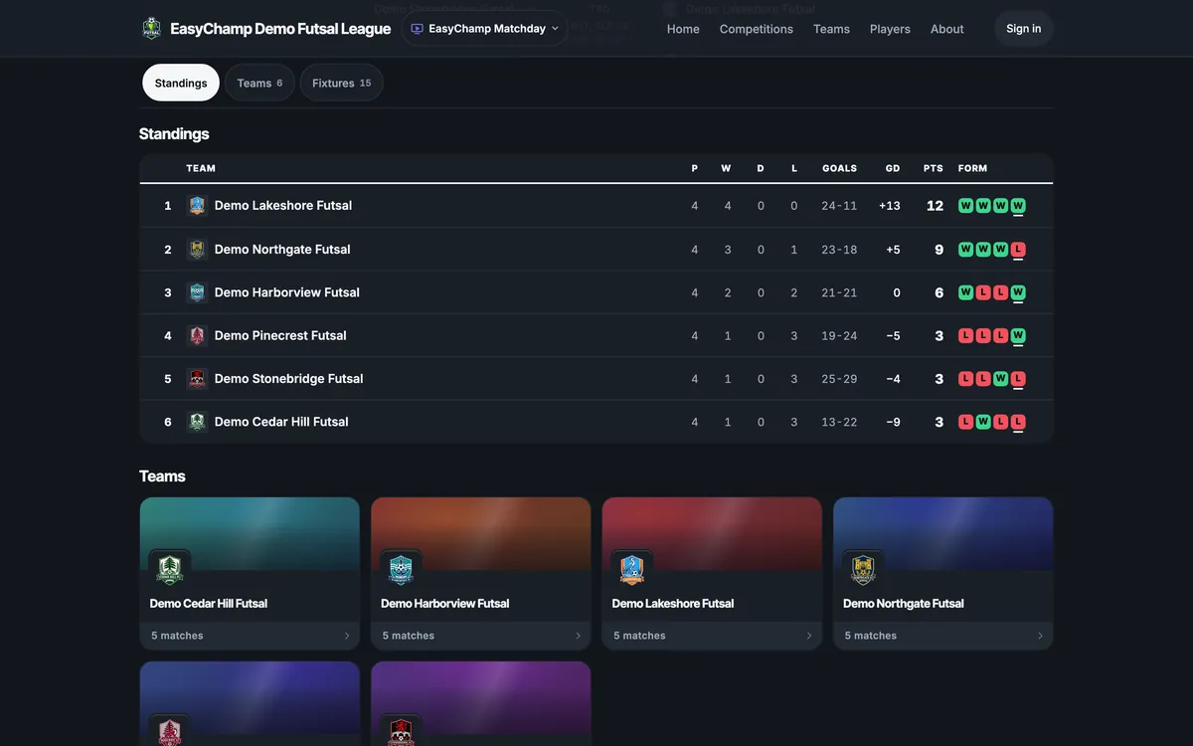Open Demo Harborview Futsal card banner

pyautogui.click(x=481, y=533)
